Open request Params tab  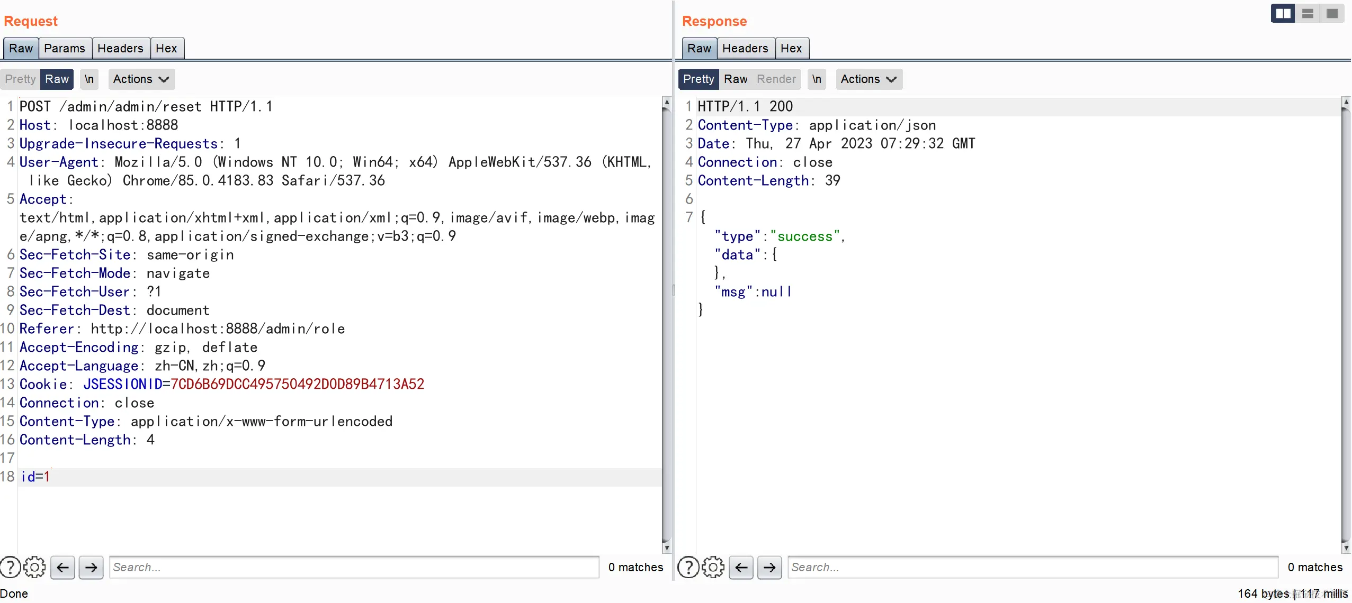pyautogui.click(x=64, y=48)
